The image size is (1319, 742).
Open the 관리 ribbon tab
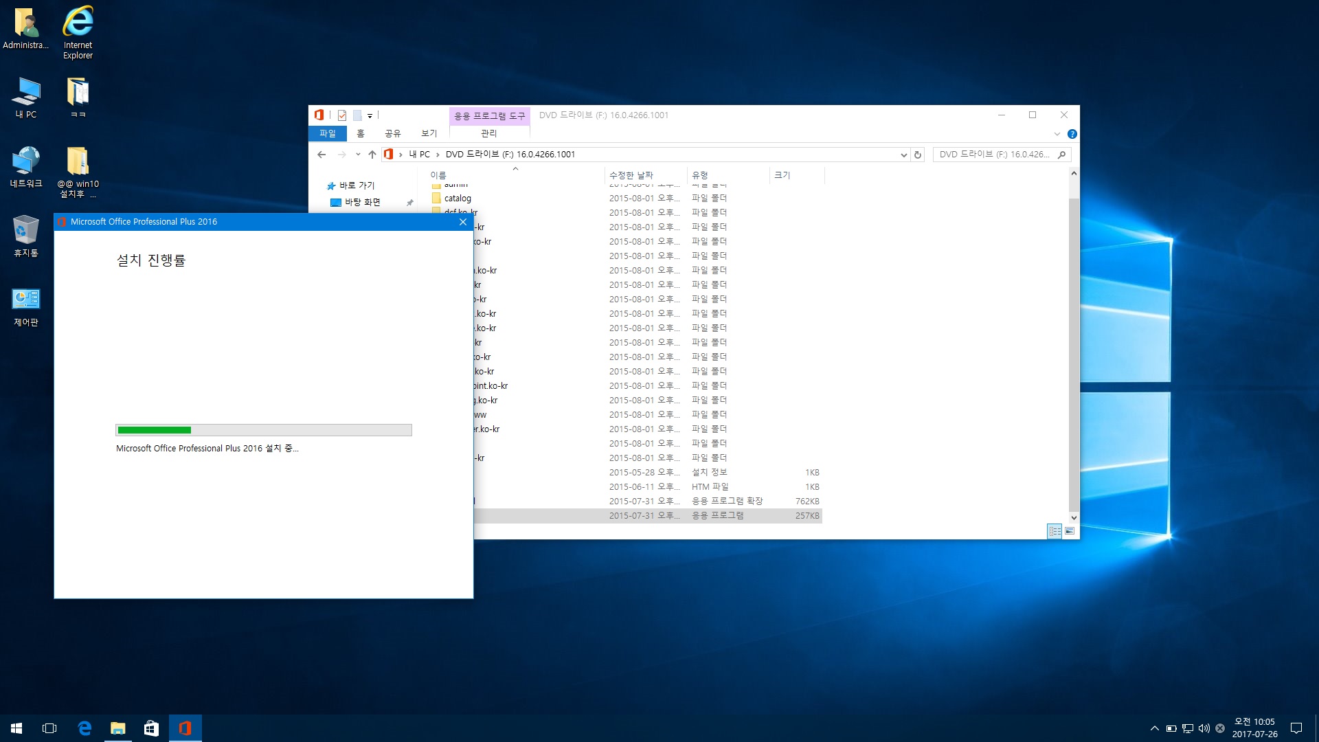(x=489, y=133)
